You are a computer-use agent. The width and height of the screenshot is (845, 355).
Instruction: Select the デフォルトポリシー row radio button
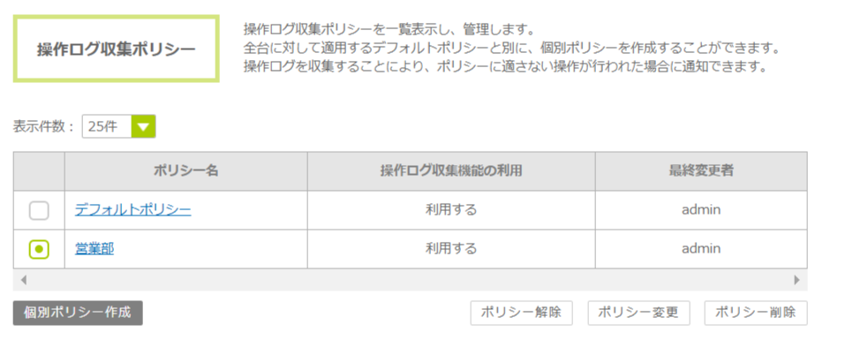pos(39,210)
